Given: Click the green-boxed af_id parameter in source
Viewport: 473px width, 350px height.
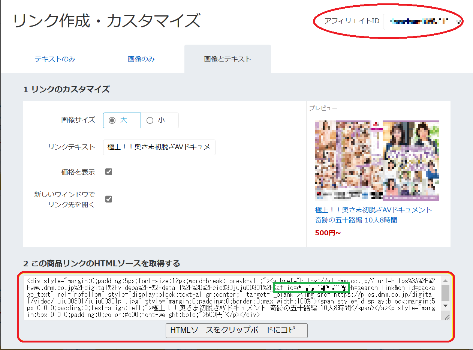Looking at the screenshot, I should 311,288.
